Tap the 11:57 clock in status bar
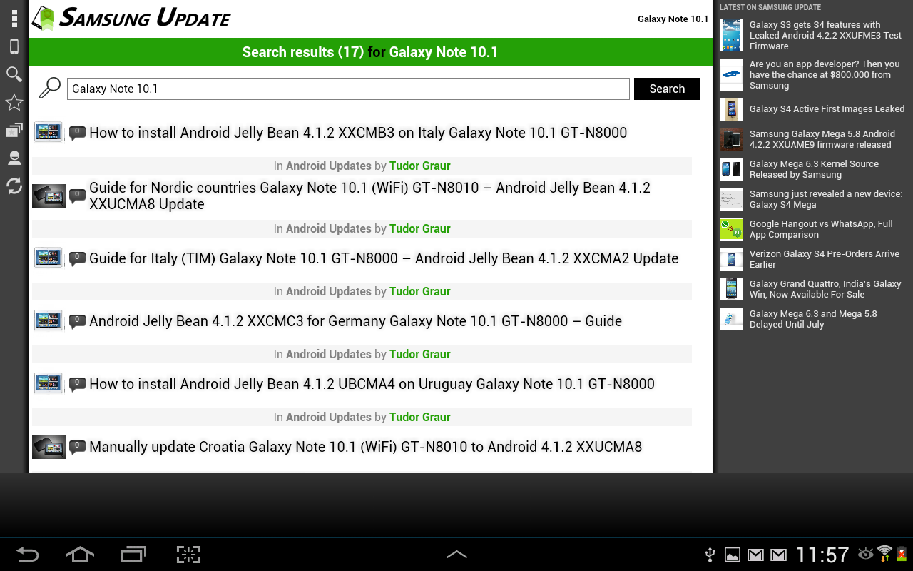913x571 pixels. coord(822,555)
